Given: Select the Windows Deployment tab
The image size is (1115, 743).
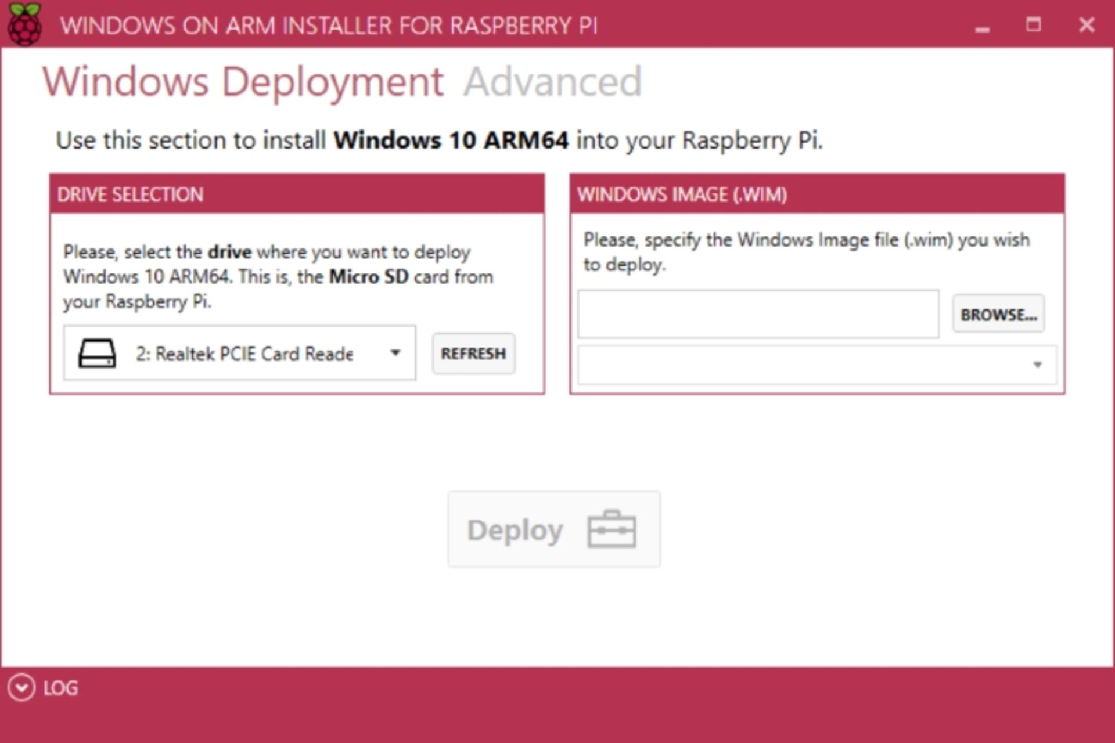Looking at the screenshot, I should click(x=243, y=82).
